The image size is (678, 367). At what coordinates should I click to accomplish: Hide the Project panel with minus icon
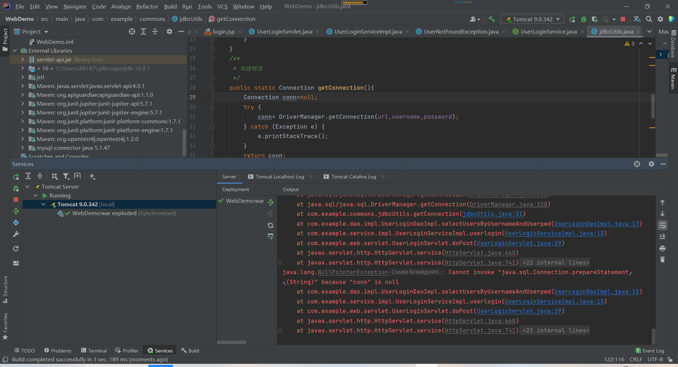181,31
